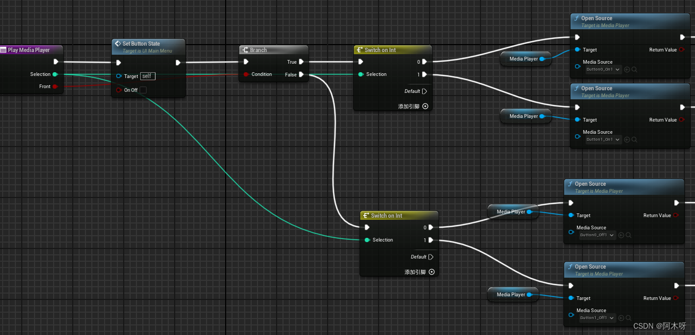Click the browse arrow icon beside Button1_Off1
This screenshot has height=335, width=695.
click(x=621, y=317)
